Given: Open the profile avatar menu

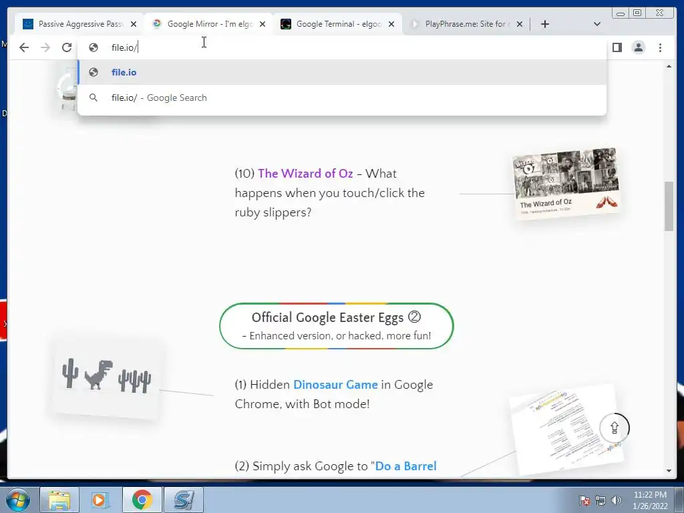Looking at the screenshot, I should 638,47.
